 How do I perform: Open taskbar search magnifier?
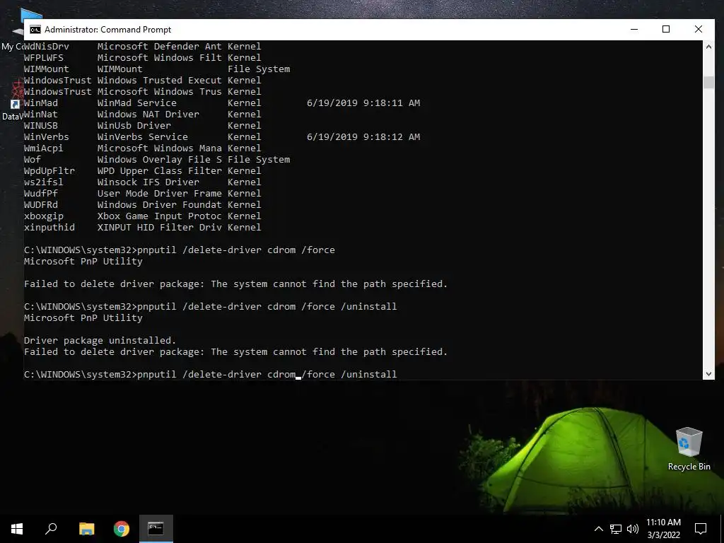(x=51, y=529)
